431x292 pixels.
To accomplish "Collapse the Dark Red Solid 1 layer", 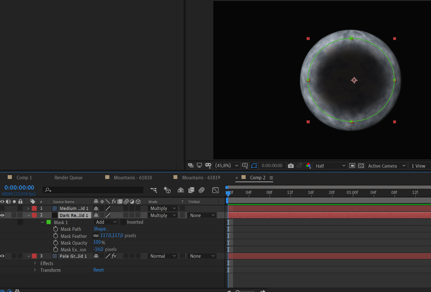I will coord(29,215).
